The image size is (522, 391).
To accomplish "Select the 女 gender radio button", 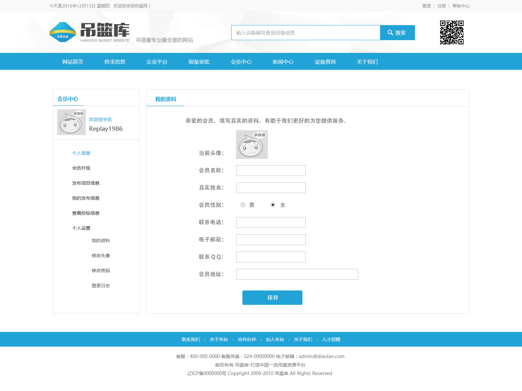I will (273, 205).
